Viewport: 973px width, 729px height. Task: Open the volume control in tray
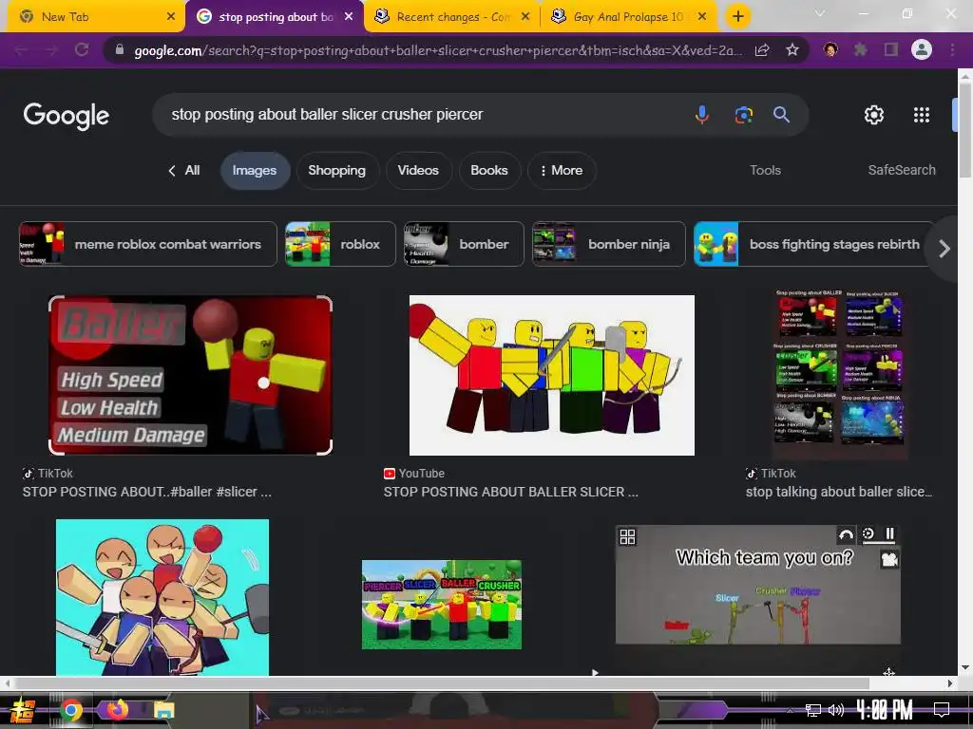[x=836, y=710]
